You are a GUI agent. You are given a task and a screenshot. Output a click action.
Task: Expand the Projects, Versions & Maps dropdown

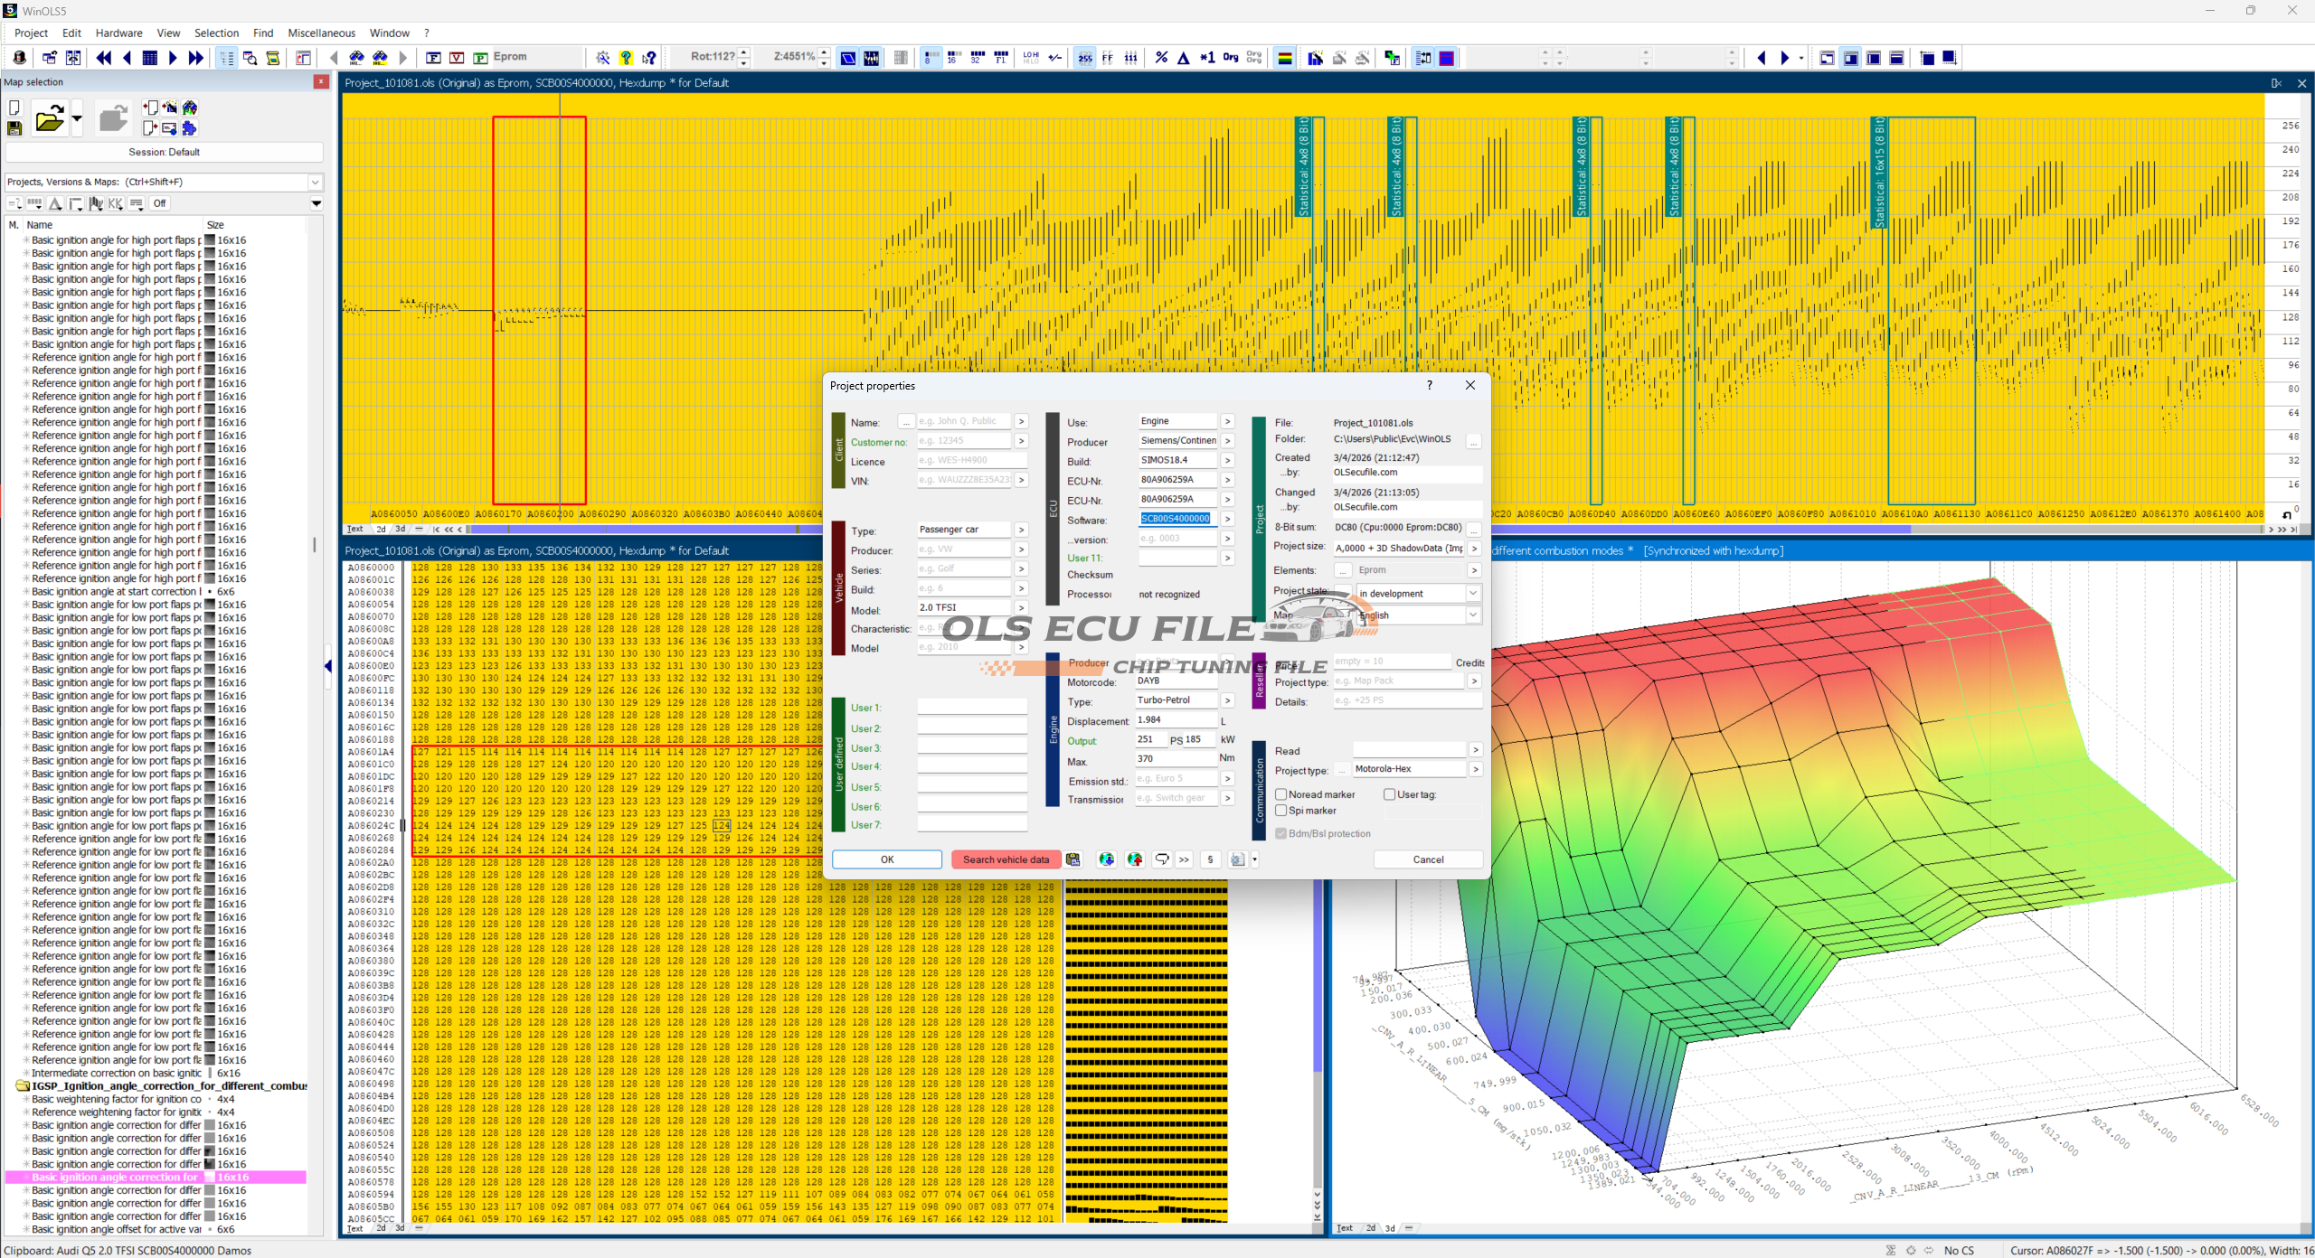click(x=316, y=182)
